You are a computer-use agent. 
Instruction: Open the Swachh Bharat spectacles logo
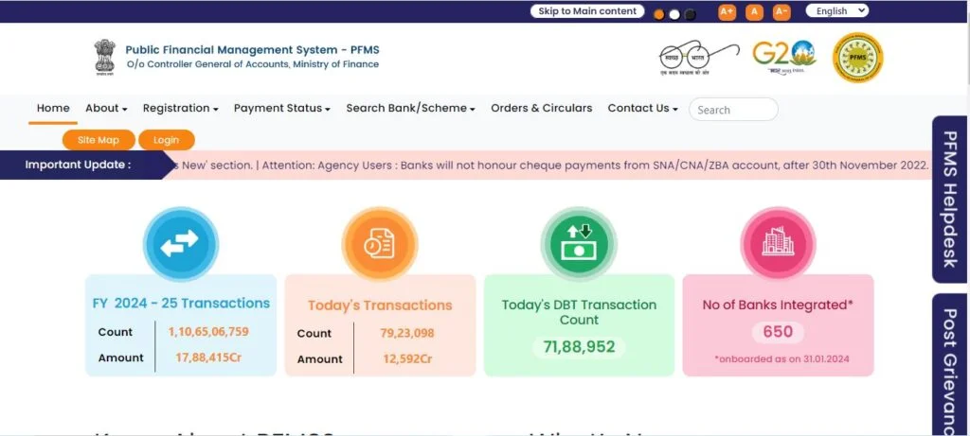pyautogui.click(x=699, y=58)
